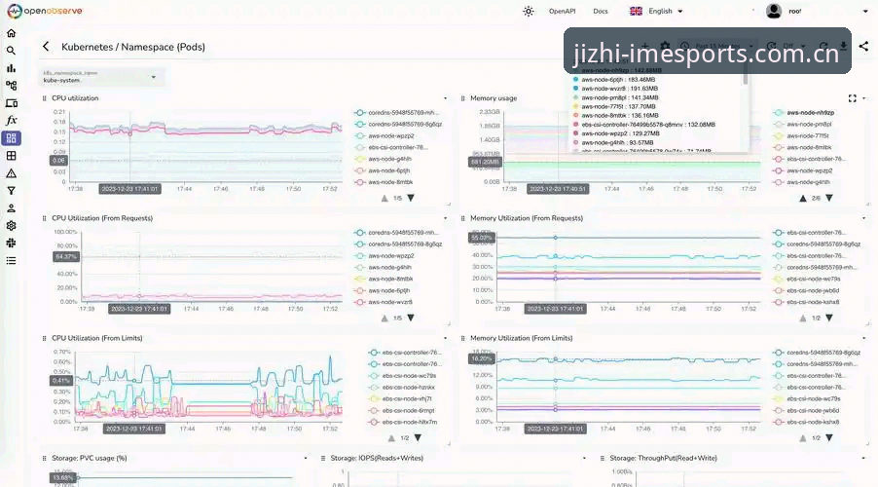
Task: Open the Logs search icon in sidebar
Action: click(x=12, y=51)
